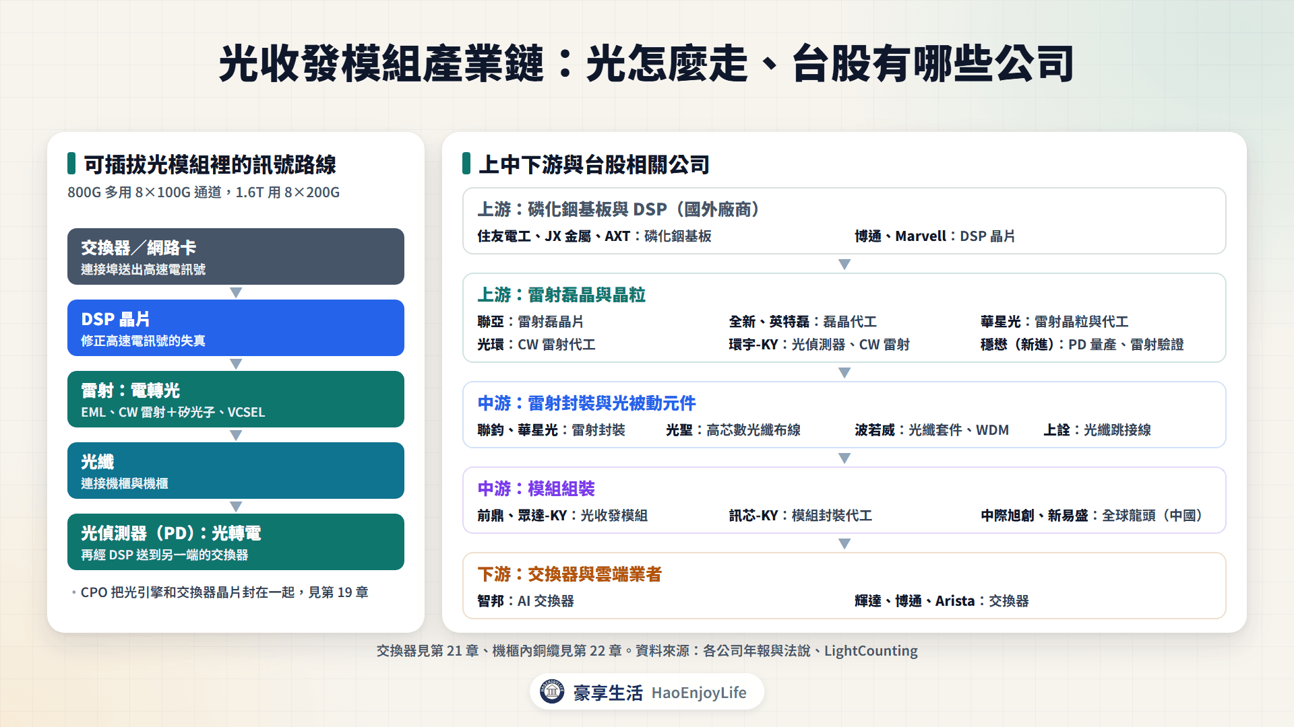Image resolution: width=1294 pixels, height=727 pixels.
Task: Select the 交換器／網路卡 block
Action: pos(236,256)
